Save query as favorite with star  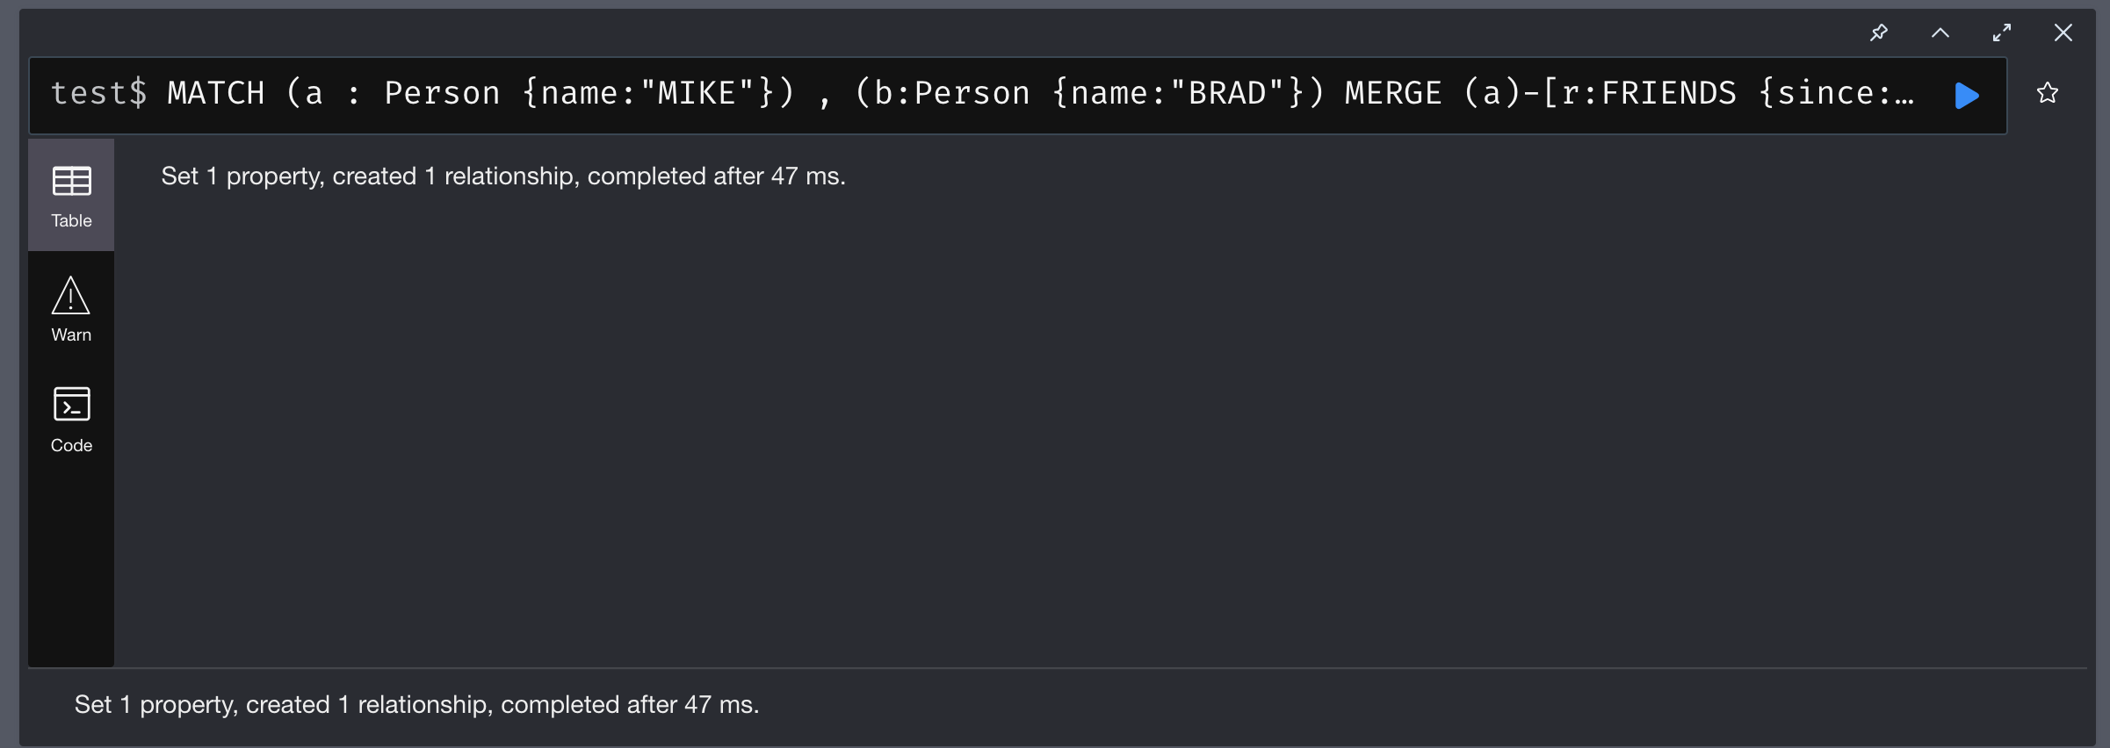coord(2048,93)
